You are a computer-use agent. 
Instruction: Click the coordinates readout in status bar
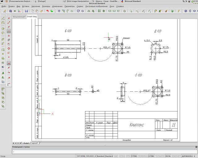pos(86,156)
